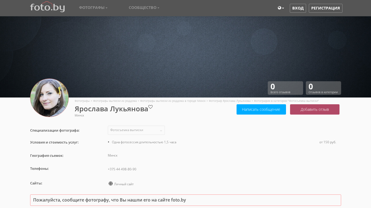
Task: Click Написать сообщение button
Action: [x=261, y=109]
